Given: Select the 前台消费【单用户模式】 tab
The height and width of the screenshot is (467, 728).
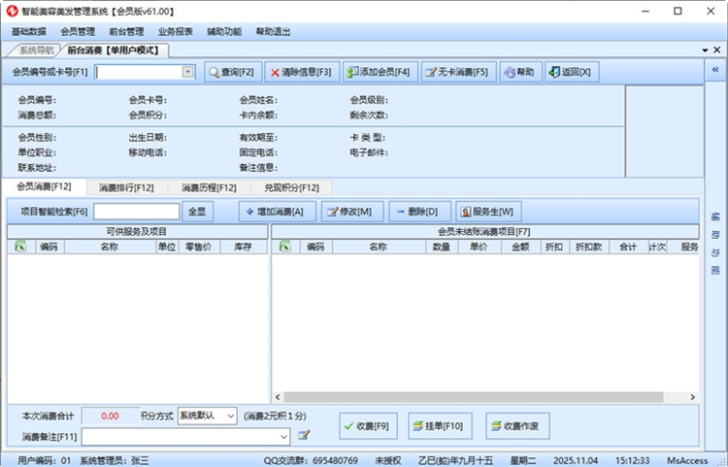Looking at the screenshot, I should (x=113, y=50).
